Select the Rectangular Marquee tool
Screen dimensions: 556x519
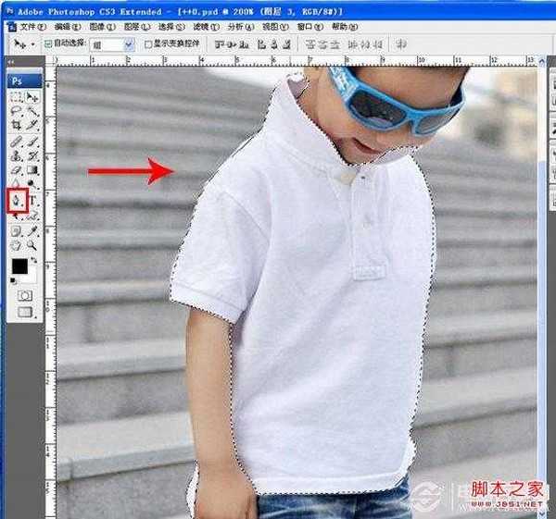[16, 96]
